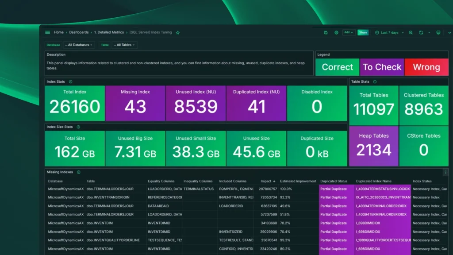This screenshot has width=453, height=255.
Task: Open the hamburger navigation menu
Action: coord(48,32)
